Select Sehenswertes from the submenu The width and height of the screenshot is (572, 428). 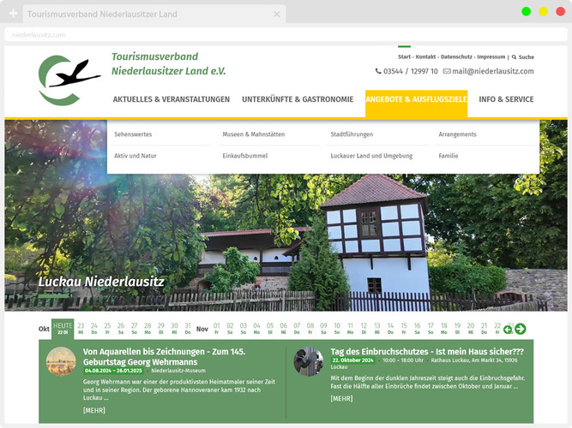coord(133,134)
